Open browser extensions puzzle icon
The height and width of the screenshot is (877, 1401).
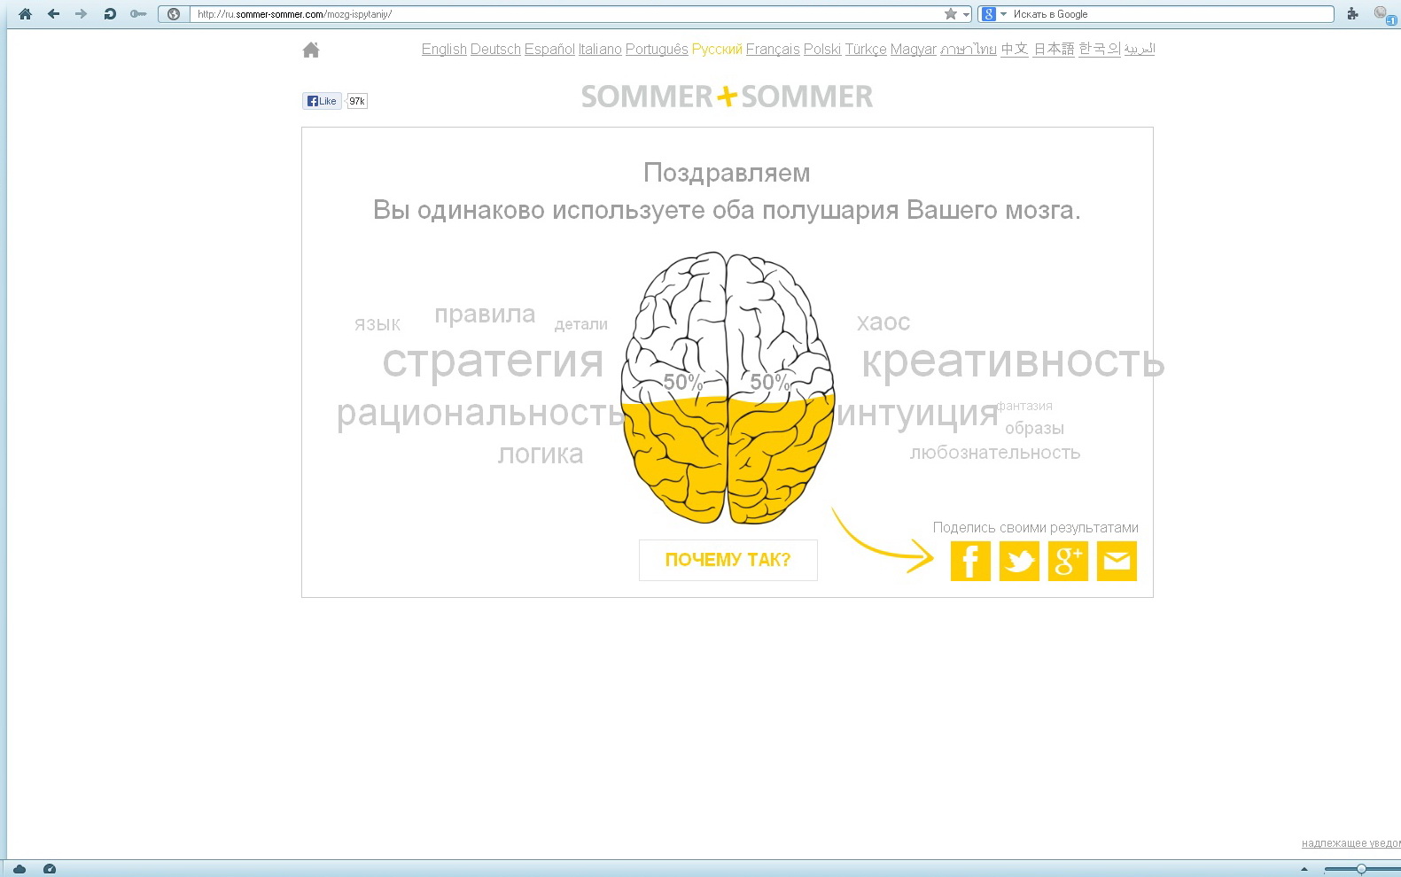1352,13
